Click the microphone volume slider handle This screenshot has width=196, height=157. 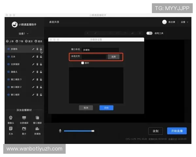click(x=93, y=131)
